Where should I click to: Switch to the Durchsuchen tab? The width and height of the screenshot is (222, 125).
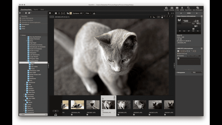click(26, 9)
